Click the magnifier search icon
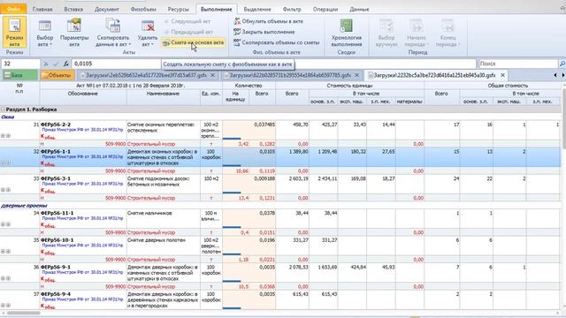 (x=562, y=64)
